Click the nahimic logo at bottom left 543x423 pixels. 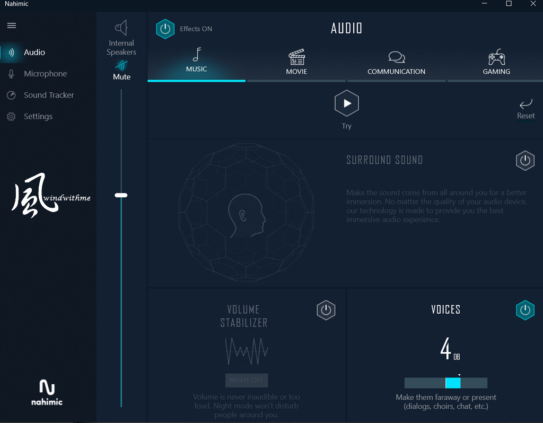tap(47, 392)
